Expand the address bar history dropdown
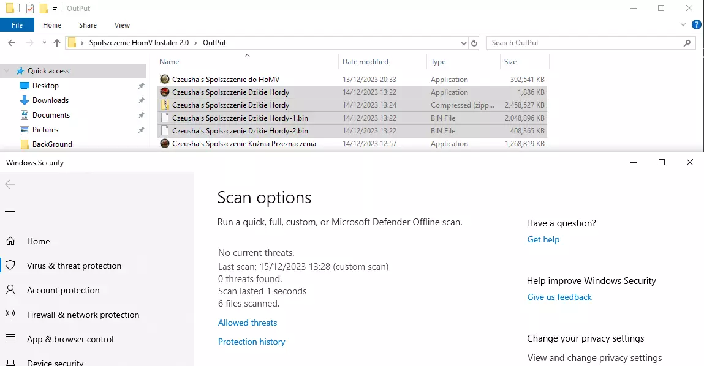The image size is (704, 366). tap(463, 43)
